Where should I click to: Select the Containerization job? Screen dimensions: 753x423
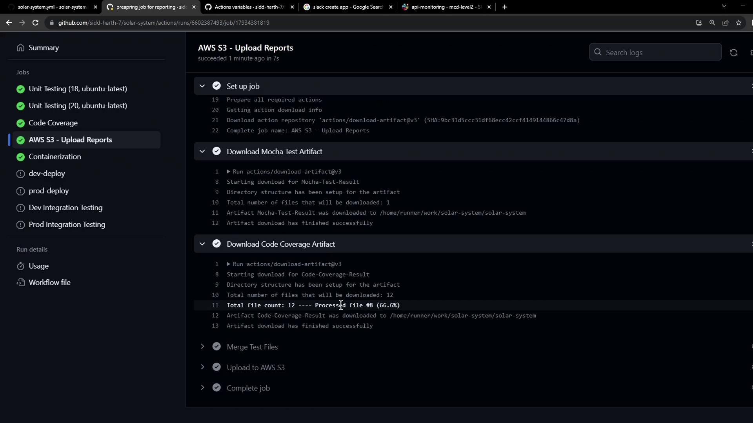(55, 157)
